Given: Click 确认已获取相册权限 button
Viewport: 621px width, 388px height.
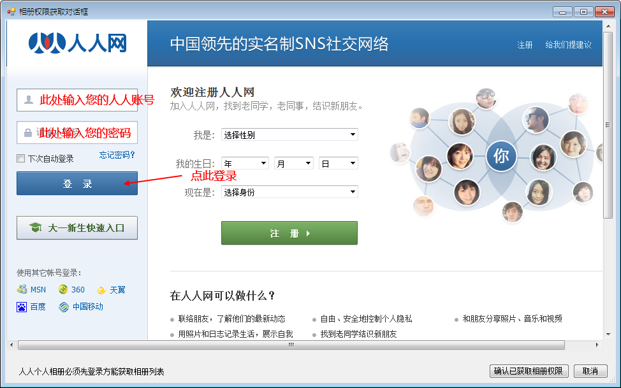Looking at the screenshot, I should [529, 371].
